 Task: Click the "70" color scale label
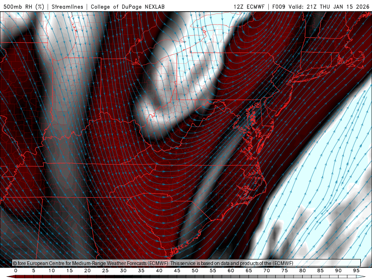[x=266, y=271]
